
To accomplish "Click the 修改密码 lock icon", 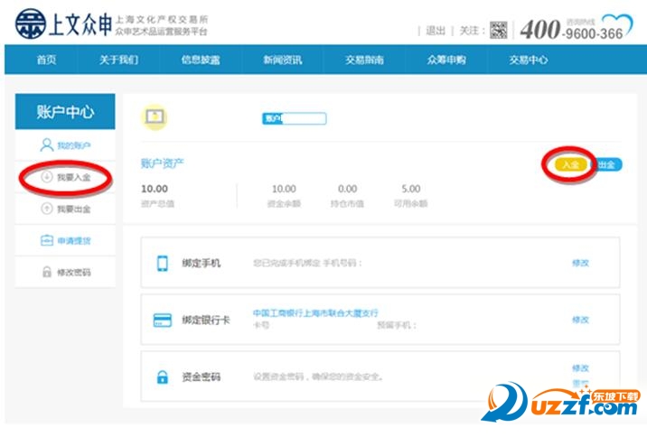I will tap(47, 272).
